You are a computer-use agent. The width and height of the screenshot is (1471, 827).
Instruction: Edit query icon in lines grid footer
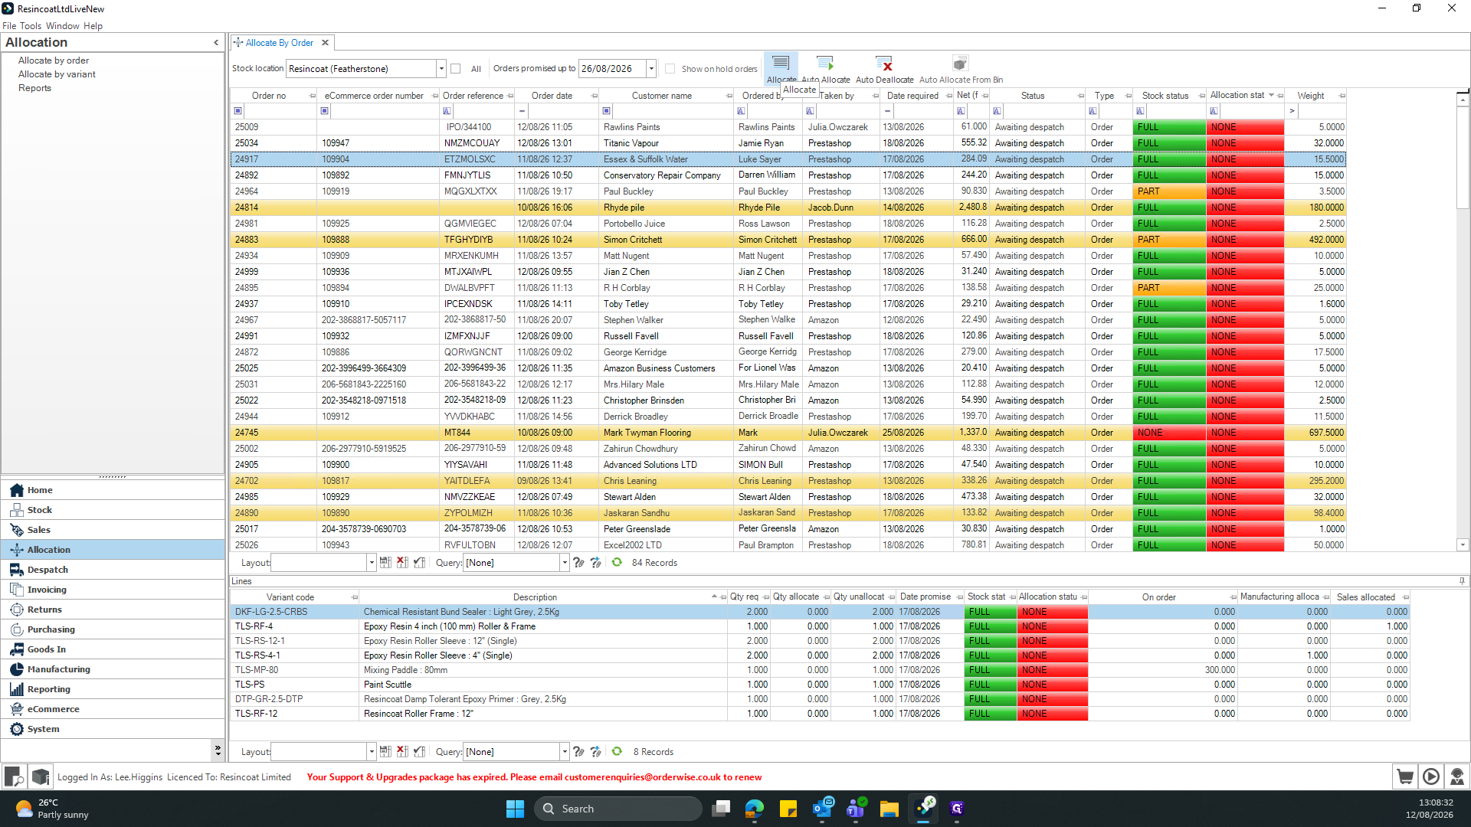click(578, 752)
